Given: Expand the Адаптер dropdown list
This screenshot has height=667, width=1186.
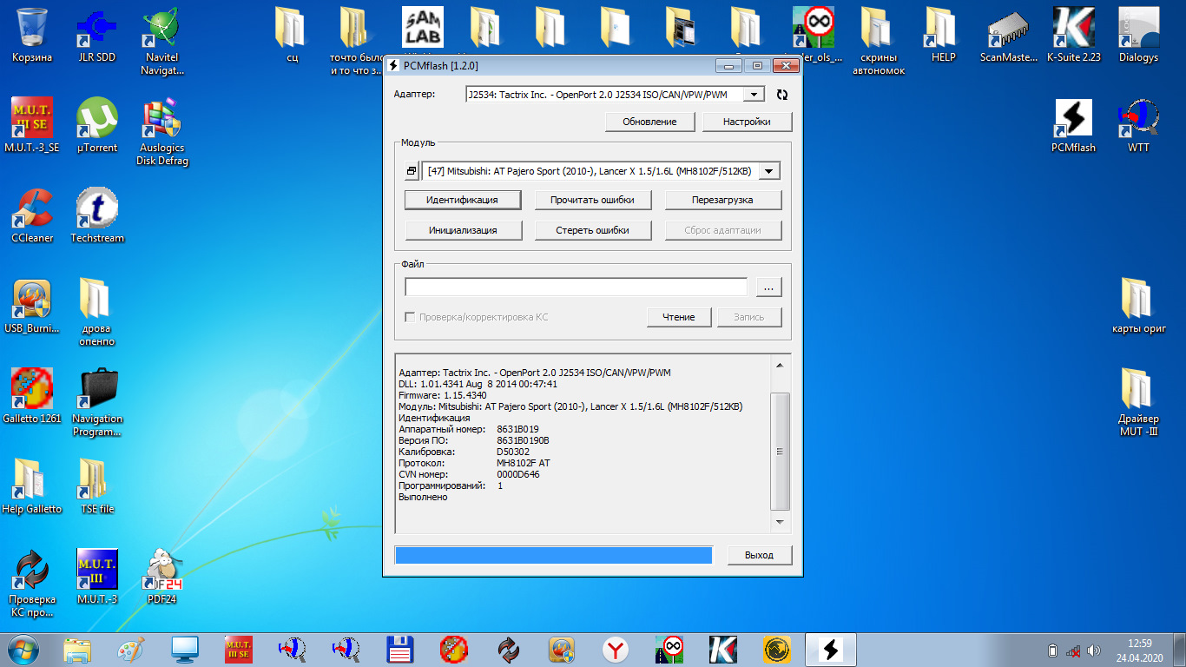Looking at the screenshot, I should click(754, 95).
